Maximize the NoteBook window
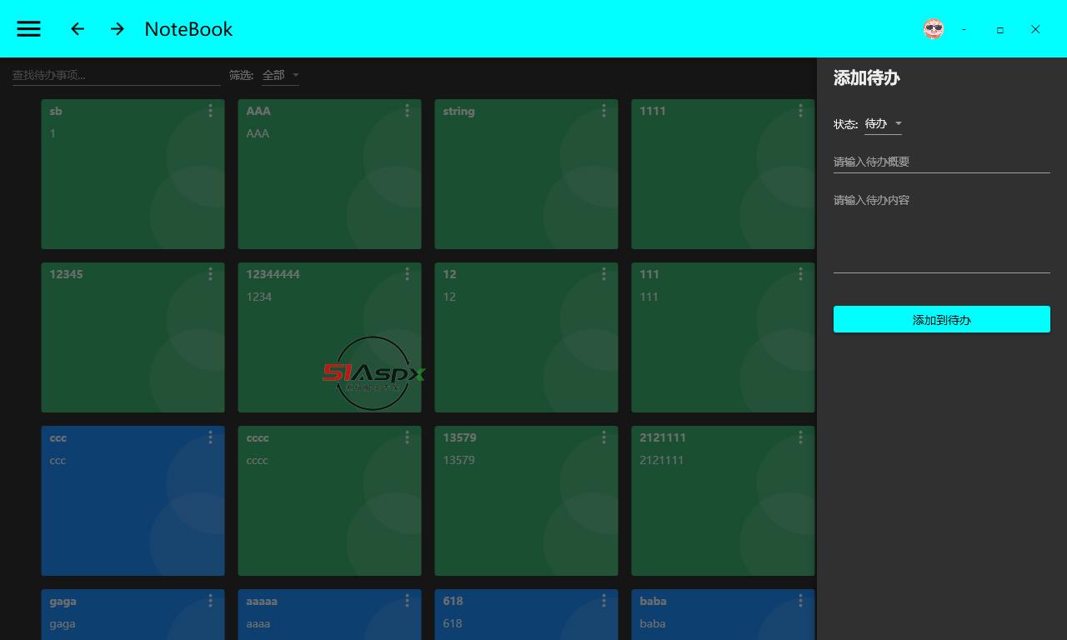 tap(999, 29)
